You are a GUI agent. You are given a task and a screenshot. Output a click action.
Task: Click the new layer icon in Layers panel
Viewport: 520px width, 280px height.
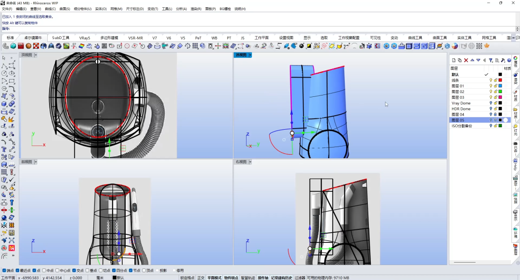454,60
